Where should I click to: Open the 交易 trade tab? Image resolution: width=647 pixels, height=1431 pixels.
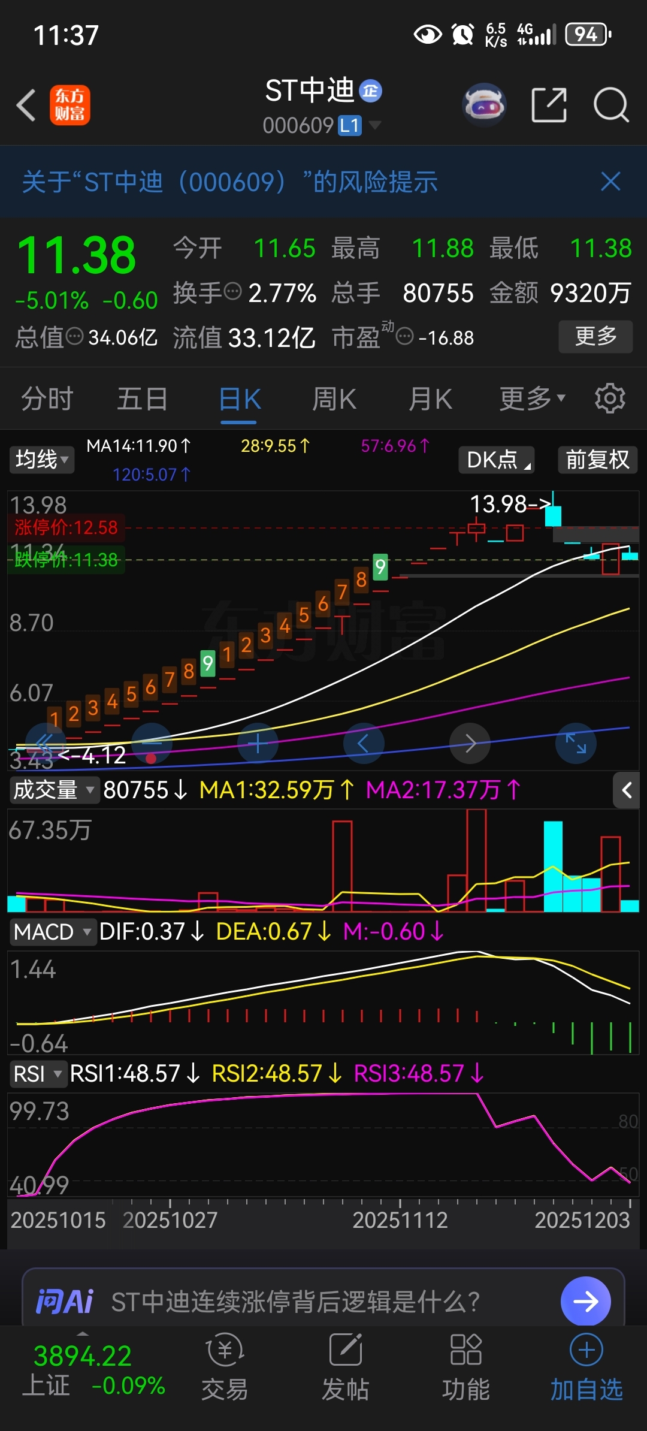[x=225, y=1368]
